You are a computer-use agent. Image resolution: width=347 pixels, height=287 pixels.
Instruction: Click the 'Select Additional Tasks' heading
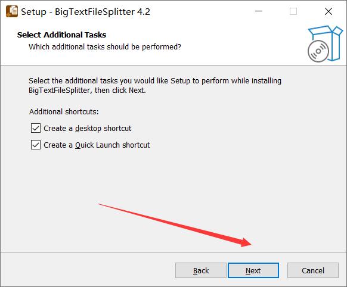point(61,35)
